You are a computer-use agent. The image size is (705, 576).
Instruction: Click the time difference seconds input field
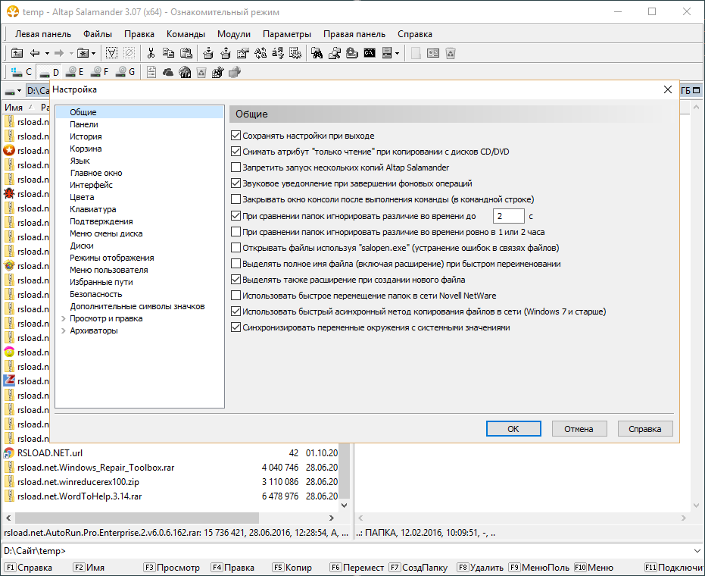(x=509, y=216)
